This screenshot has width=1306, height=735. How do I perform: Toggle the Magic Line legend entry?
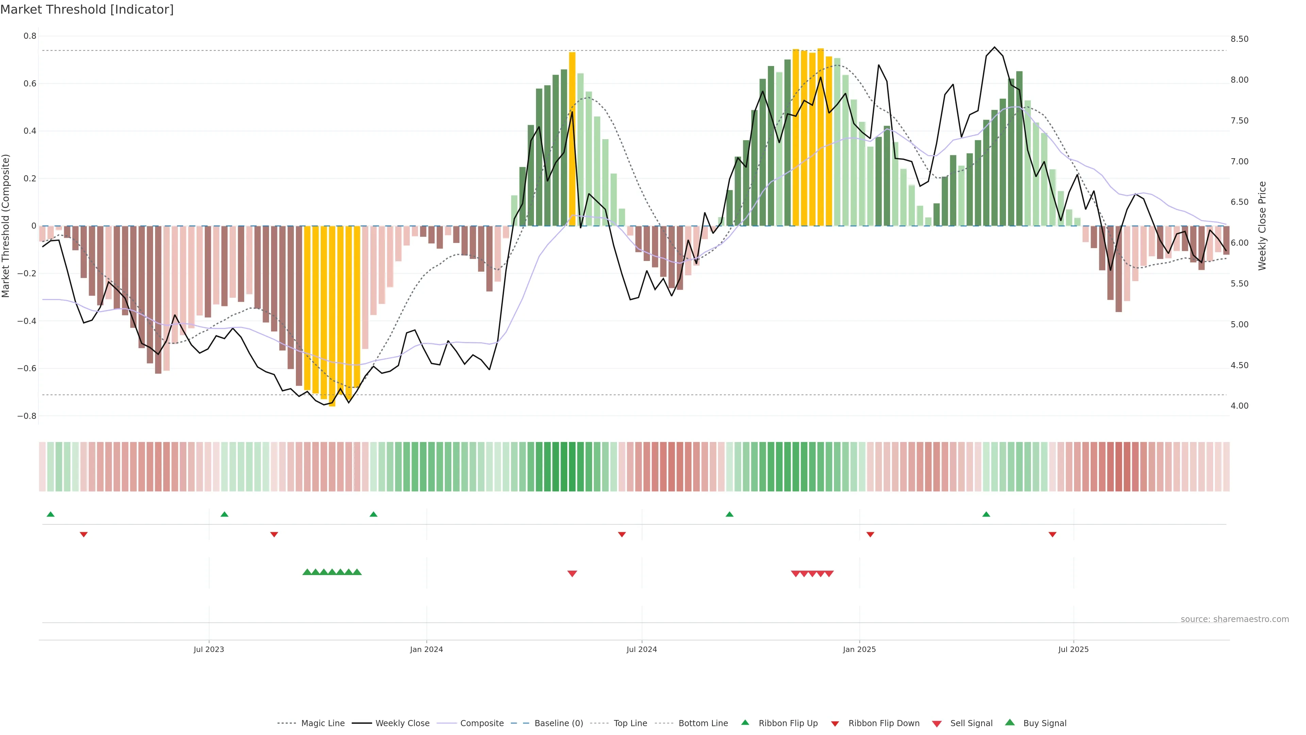[322, 723]
